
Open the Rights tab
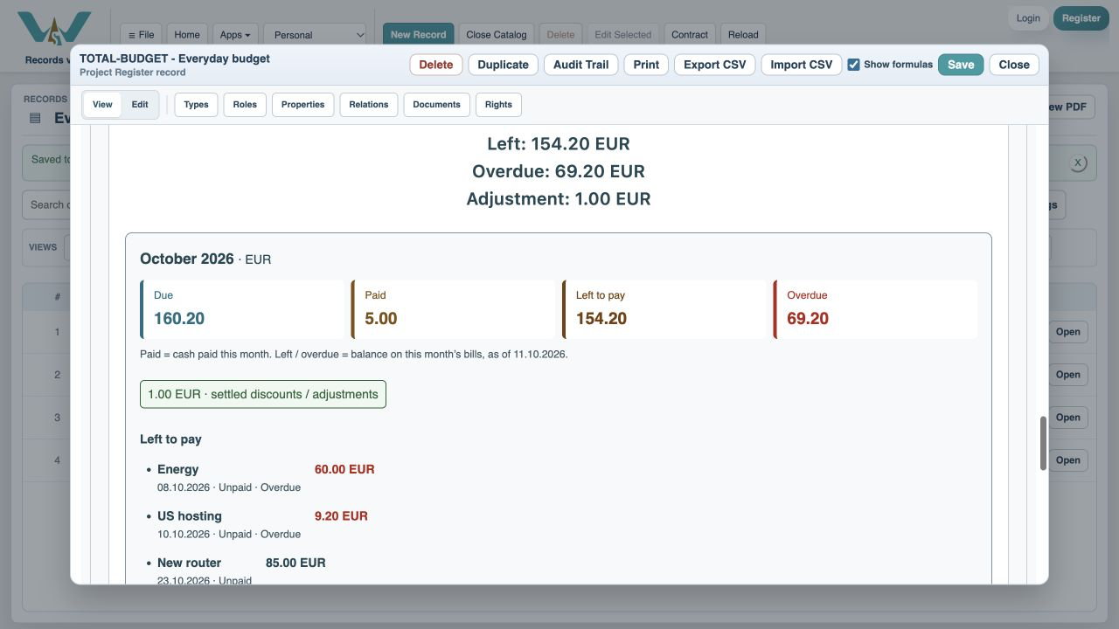(x=498, y=105)
